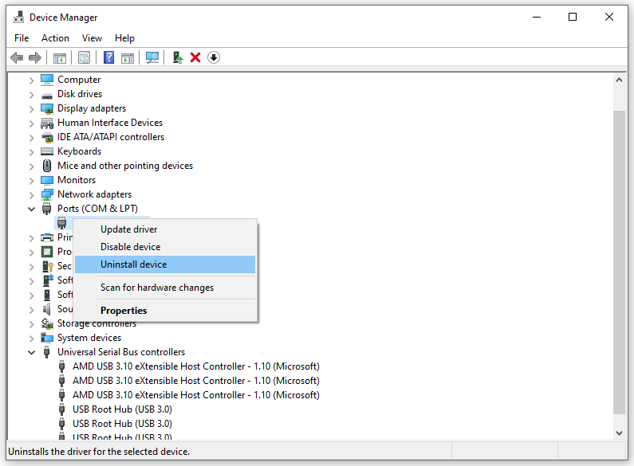Image resolution: width=634 pixels, height=466 pixels.
Task: Expand the Human Interface Devices node
Action: tap(32, 123)
